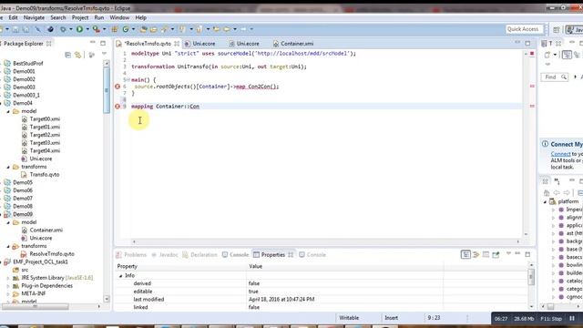The width and height of the screenshot is (583, 328).
Task: Open the Javadoc view tab
Action: coord(165,255)
